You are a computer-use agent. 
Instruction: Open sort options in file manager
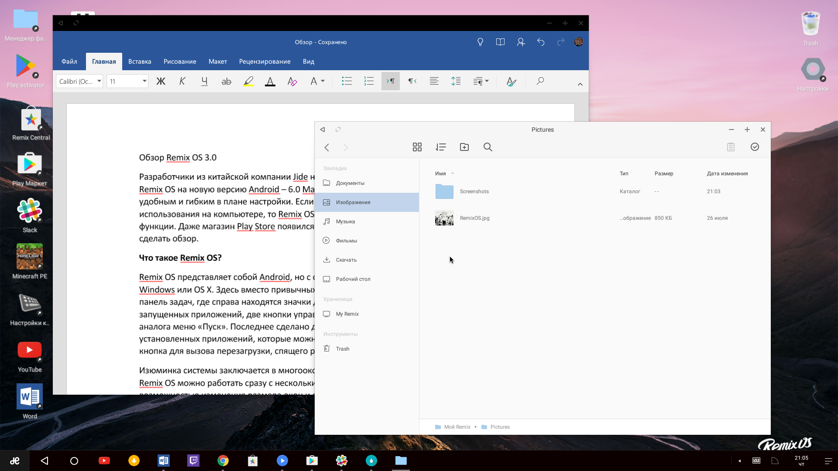pyautogui.click(x=441, y=147)
